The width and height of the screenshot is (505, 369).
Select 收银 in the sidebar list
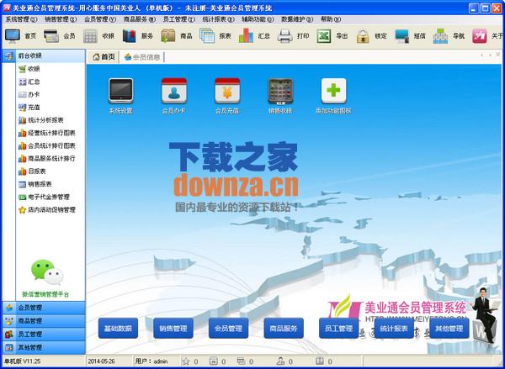[29, 69]
